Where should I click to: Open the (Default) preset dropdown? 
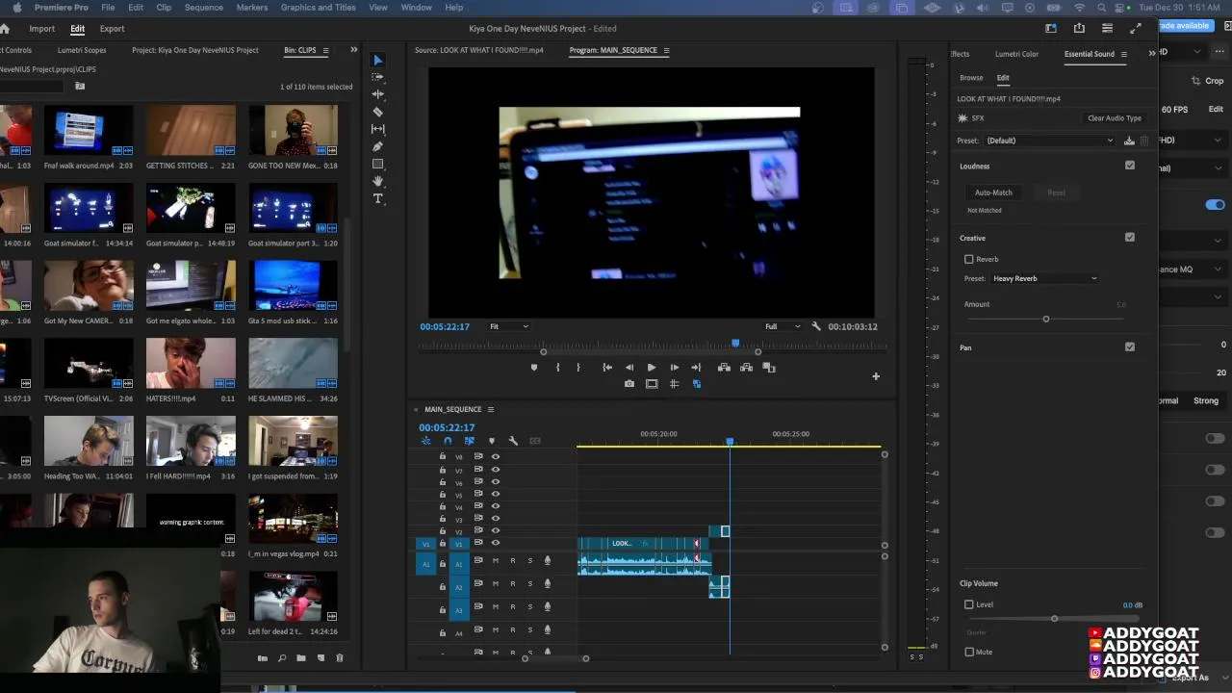coord(1049,141)
